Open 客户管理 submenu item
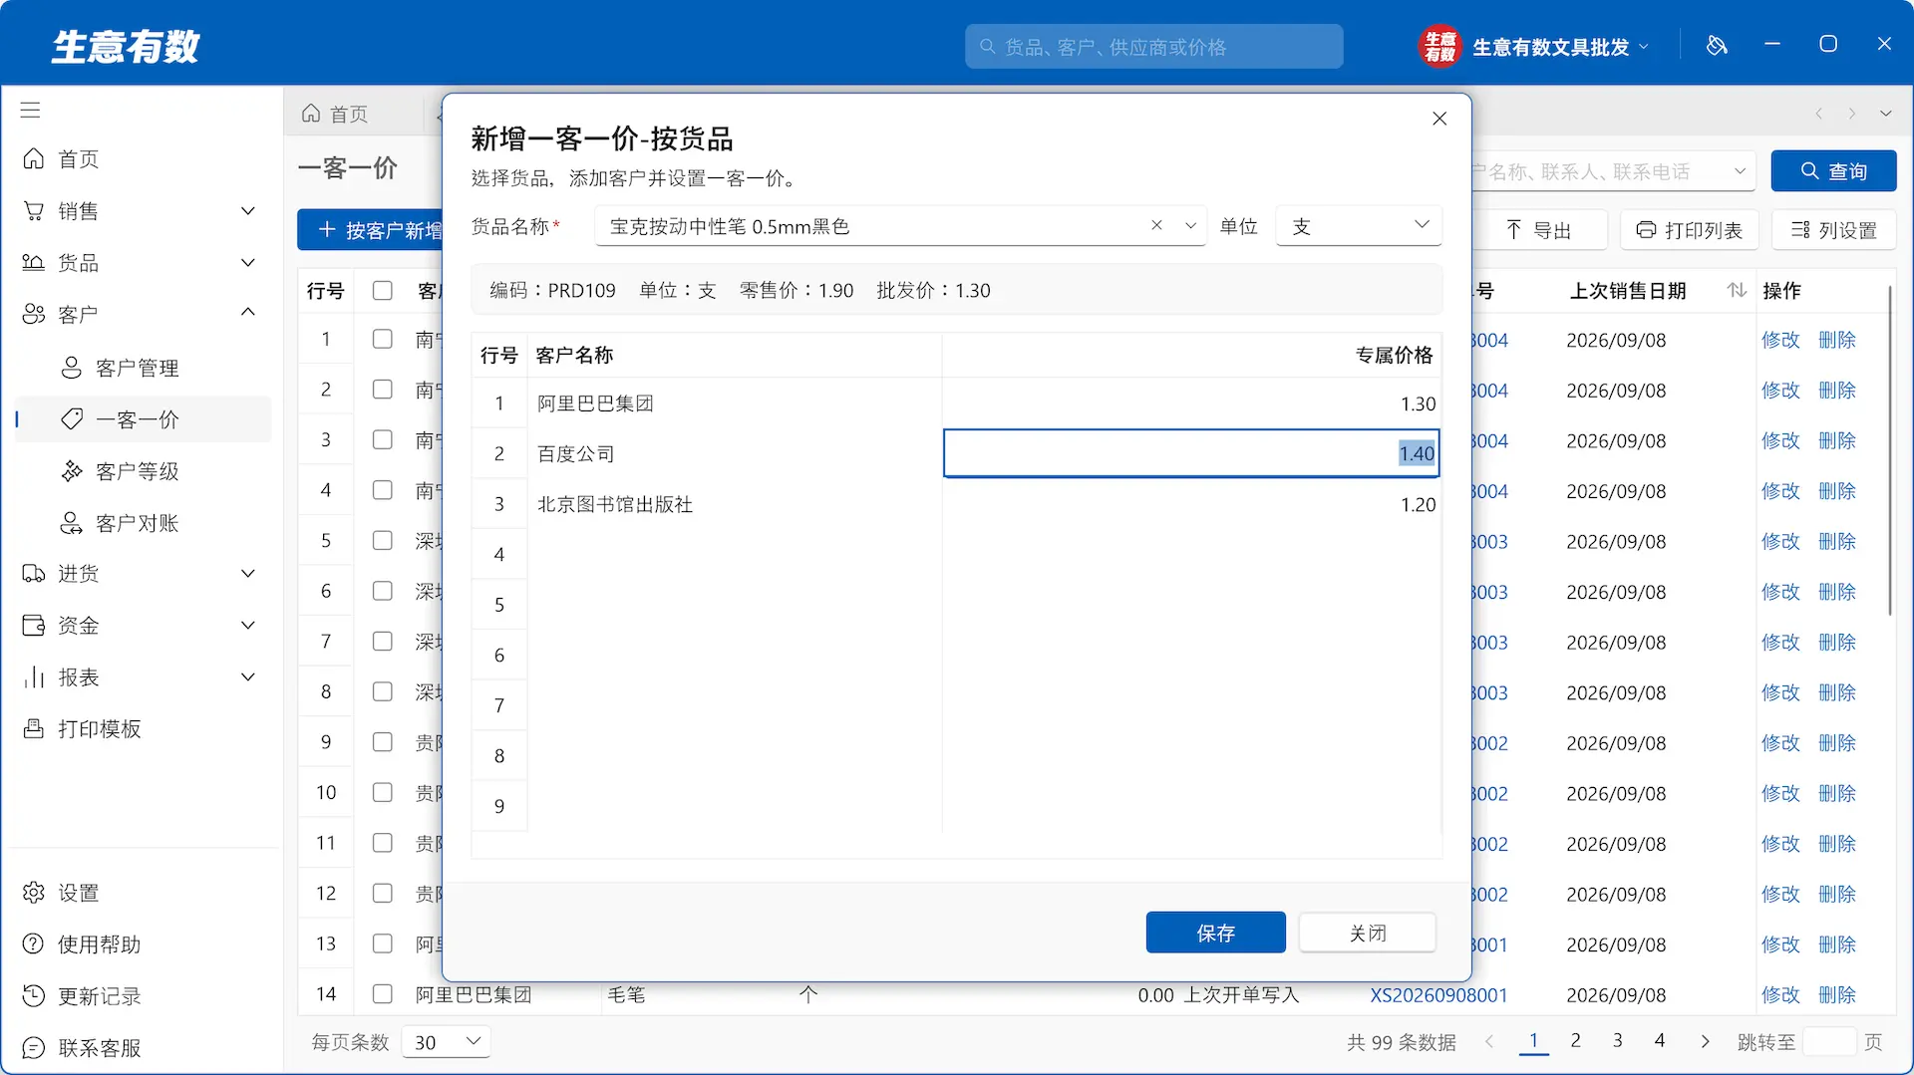 137,369
